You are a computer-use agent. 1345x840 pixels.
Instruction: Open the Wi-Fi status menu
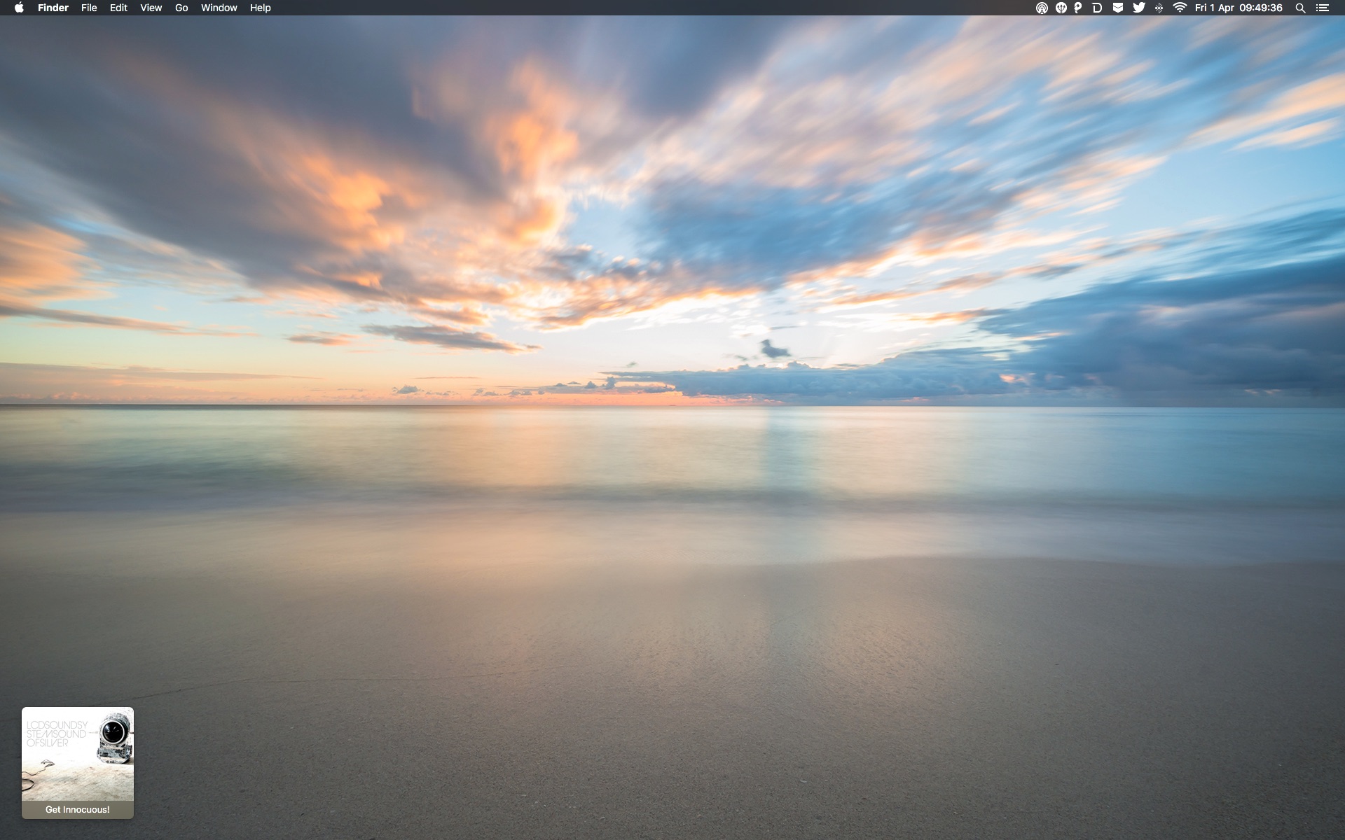pyautogui.click(x=1180, y=8)
